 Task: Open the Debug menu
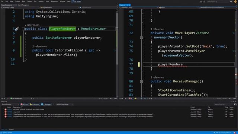(x=29, y=1)
